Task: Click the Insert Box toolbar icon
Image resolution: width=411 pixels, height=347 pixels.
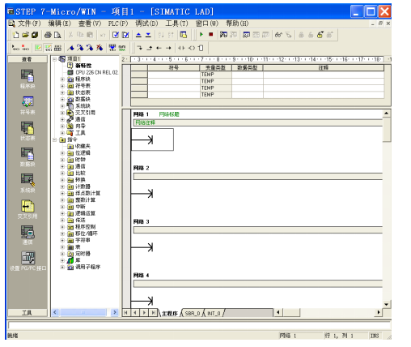Action: (x=201, y=48)
